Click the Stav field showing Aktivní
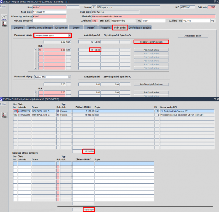The image size is (219, 212). tap(49, 7)
